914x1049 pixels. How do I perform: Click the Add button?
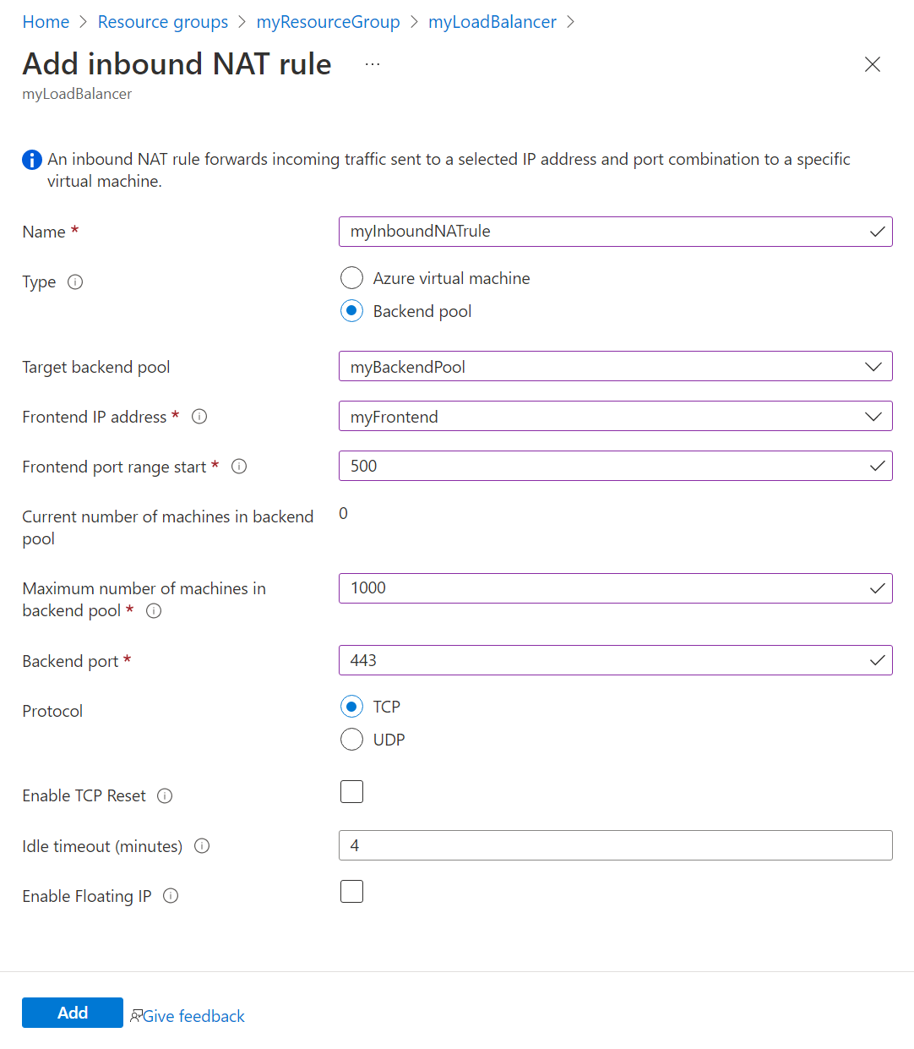click(72, 1012)
